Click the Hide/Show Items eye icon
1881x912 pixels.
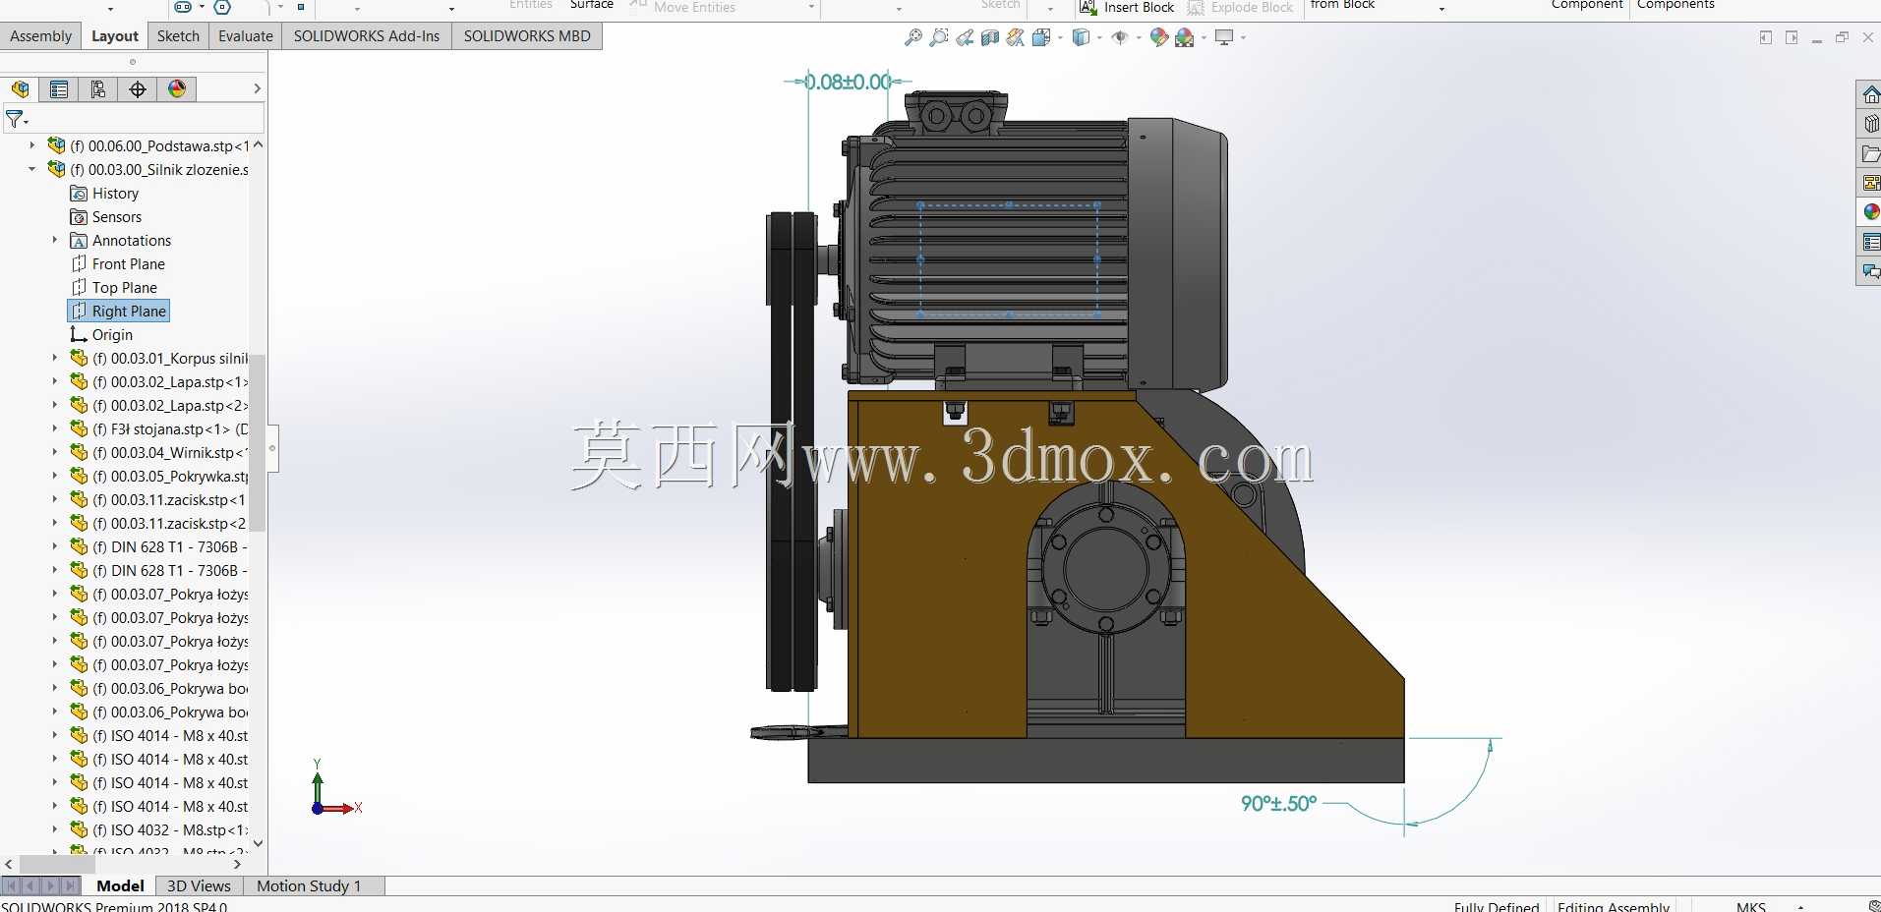(1119, 37)
